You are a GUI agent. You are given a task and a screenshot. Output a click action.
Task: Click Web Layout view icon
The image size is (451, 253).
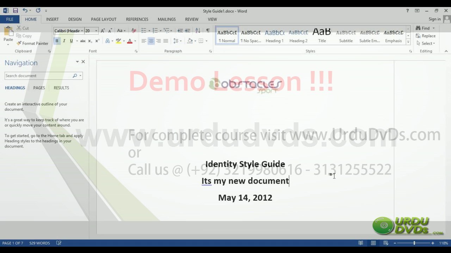point(386,243)
